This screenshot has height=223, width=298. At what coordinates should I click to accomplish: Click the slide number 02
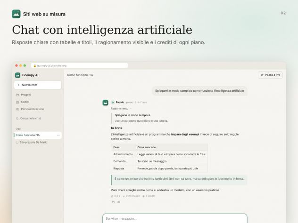click(x=283, y=13)
